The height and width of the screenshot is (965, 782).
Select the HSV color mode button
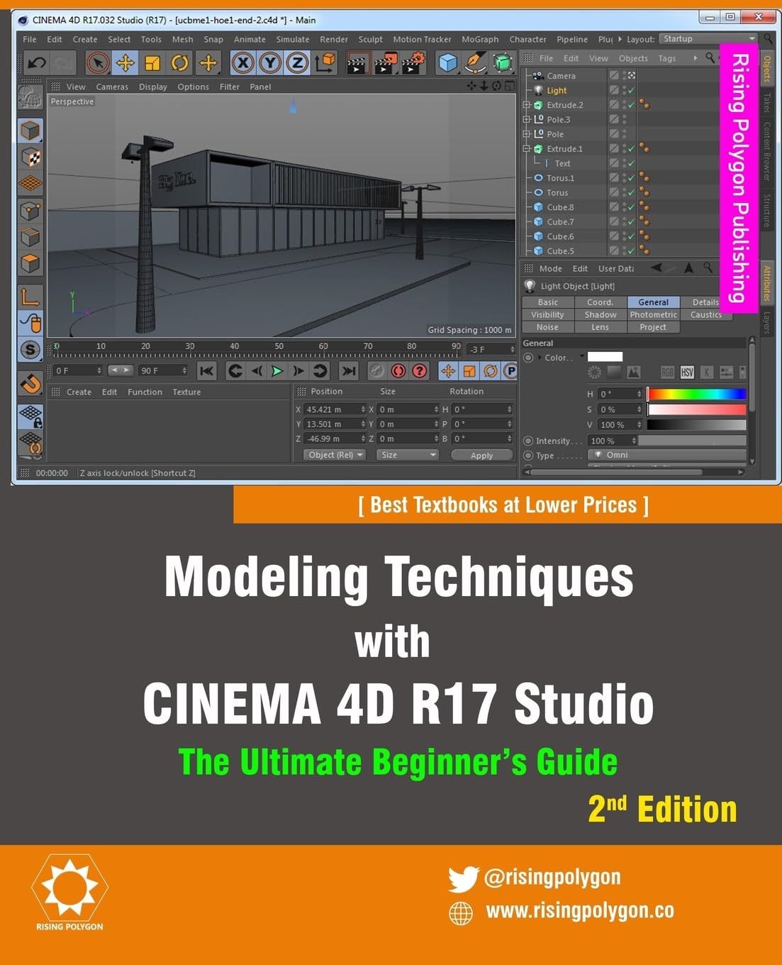(687, 372)
